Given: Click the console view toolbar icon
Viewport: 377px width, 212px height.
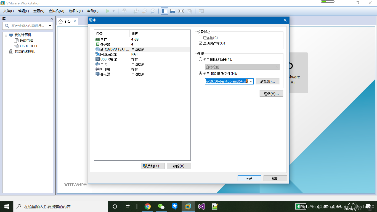Looking at the screenshot, I should click(201, 11).
